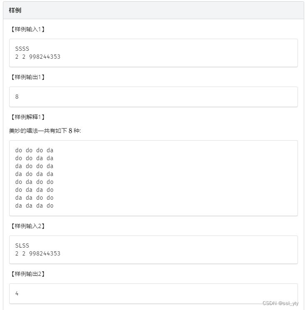Click the line da do do da
Viewport: 305px width, 310px height.
click(34, 166)
